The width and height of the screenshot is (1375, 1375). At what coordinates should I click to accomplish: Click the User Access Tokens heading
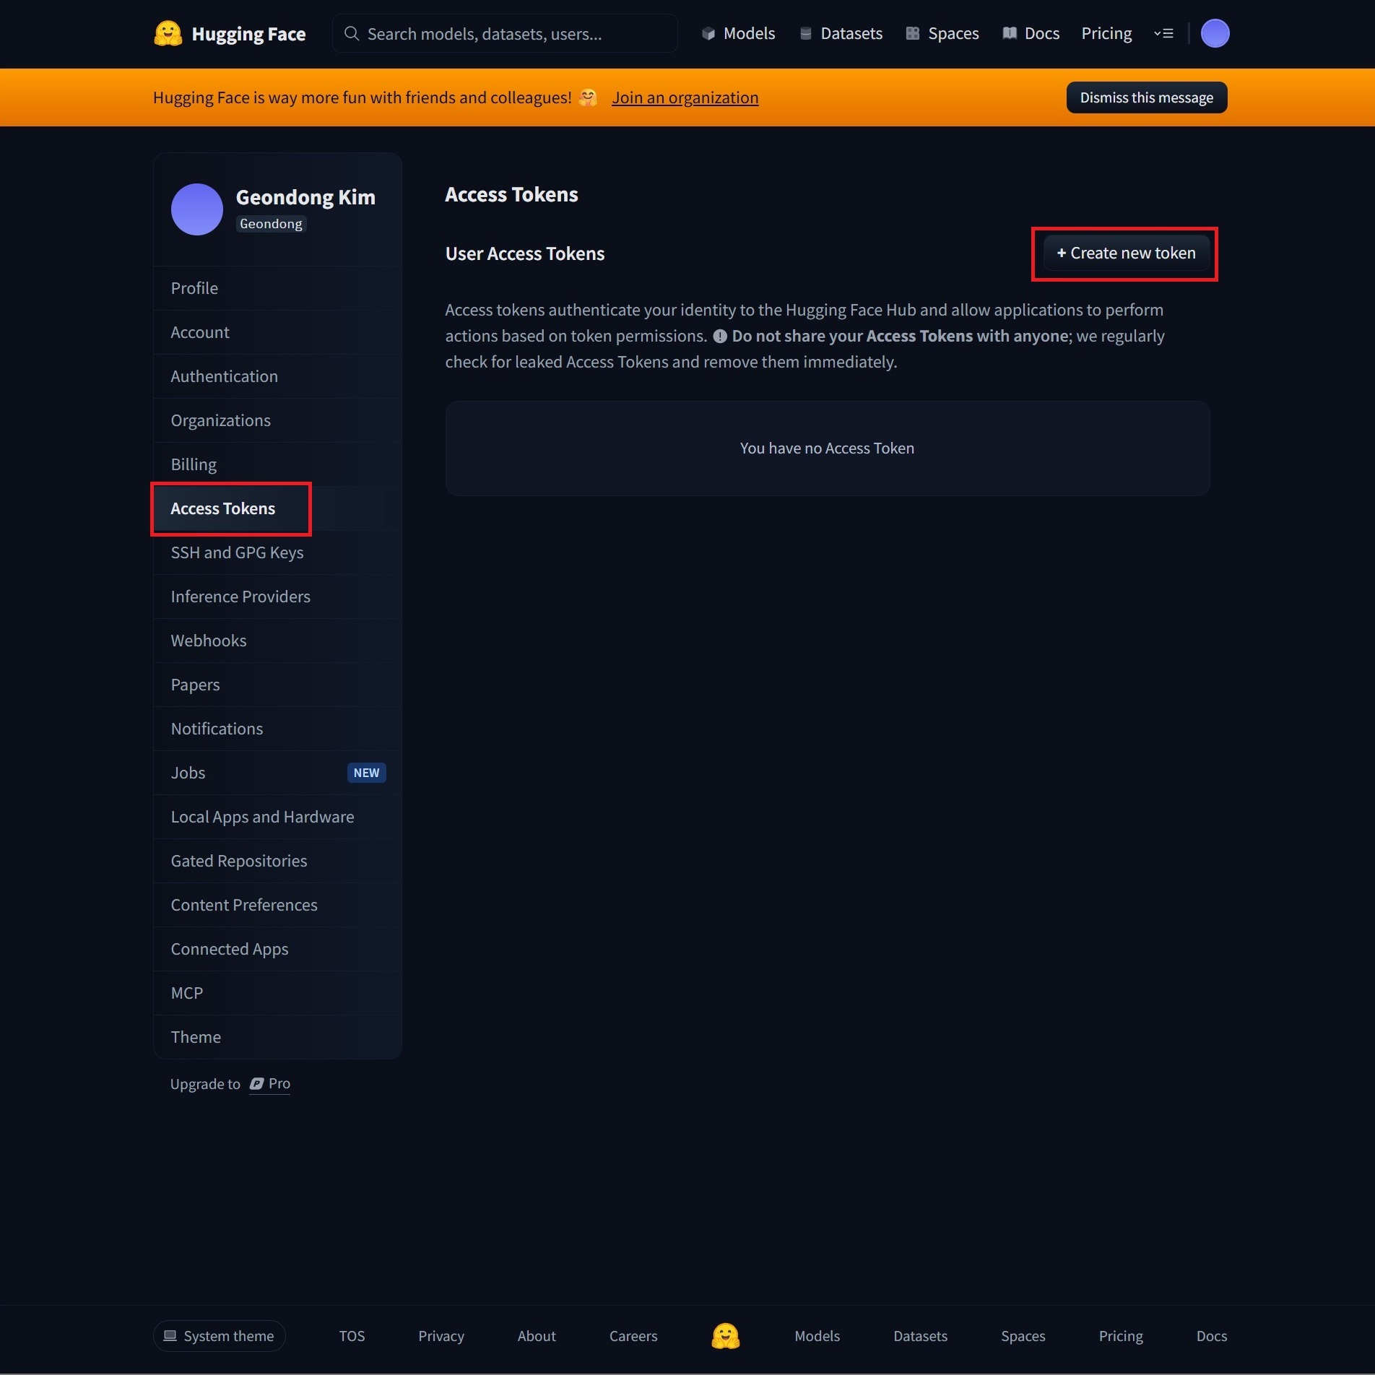pyautogui.click(x=525, y=253)
